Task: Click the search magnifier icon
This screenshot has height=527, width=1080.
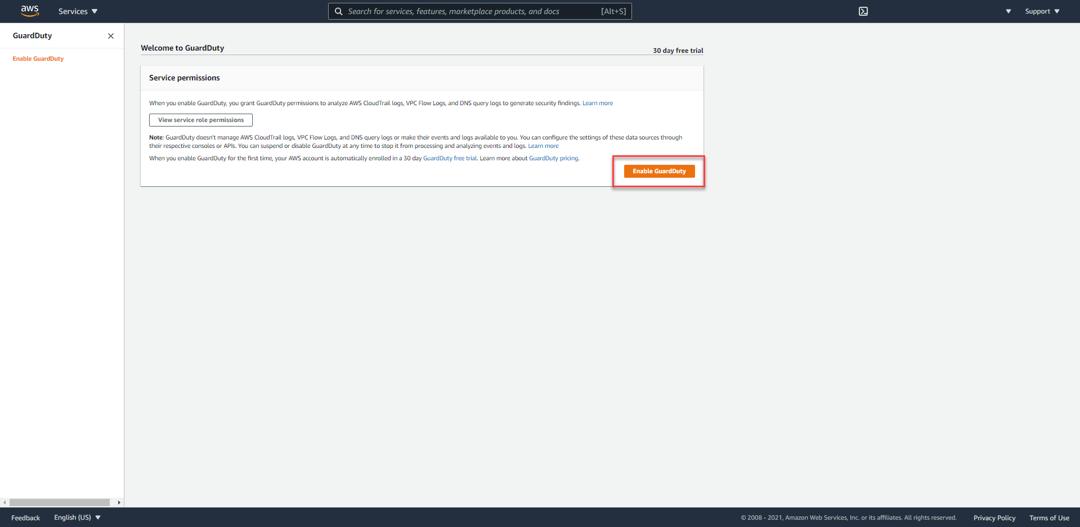Action: click(x=339, y=11)
